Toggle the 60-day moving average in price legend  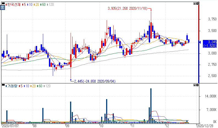pos(43,5)
